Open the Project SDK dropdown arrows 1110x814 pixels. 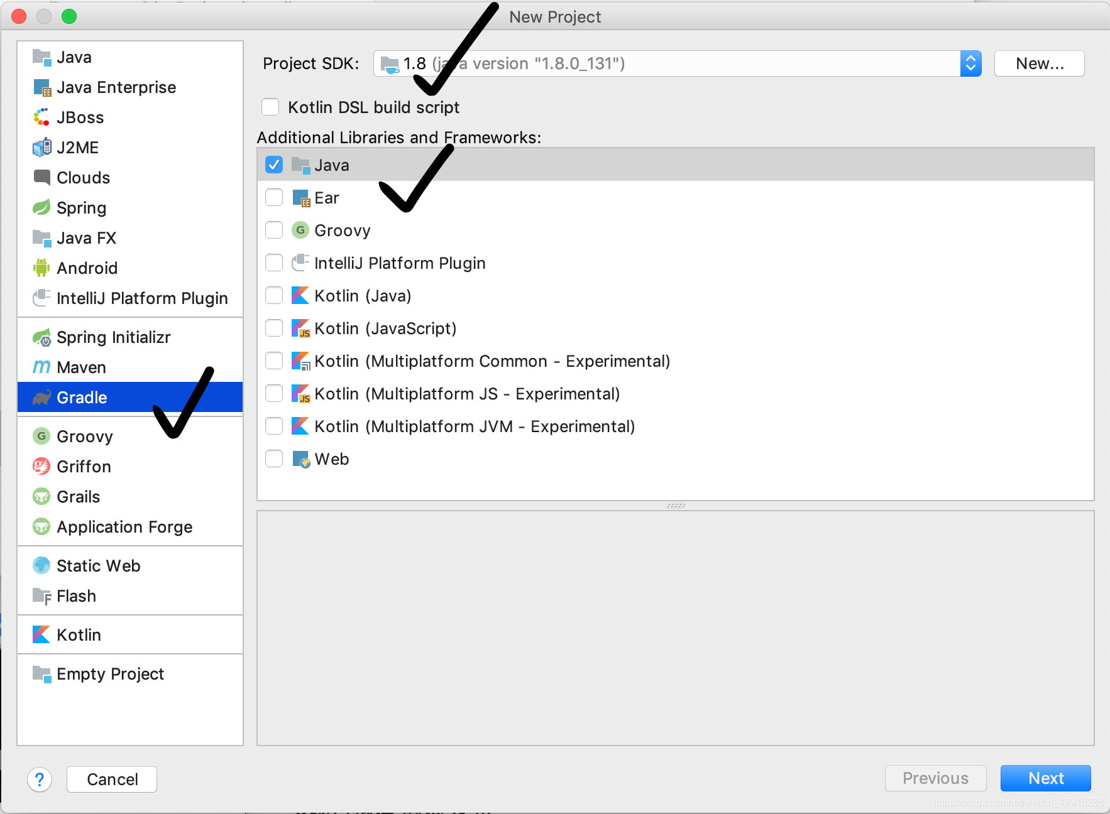[970, 63]
